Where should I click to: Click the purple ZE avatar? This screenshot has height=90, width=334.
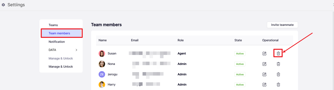click(102, 74)
